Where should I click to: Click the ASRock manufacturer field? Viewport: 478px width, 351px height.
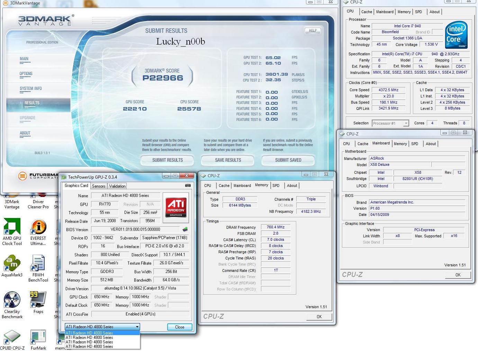[x=417, y=158]
